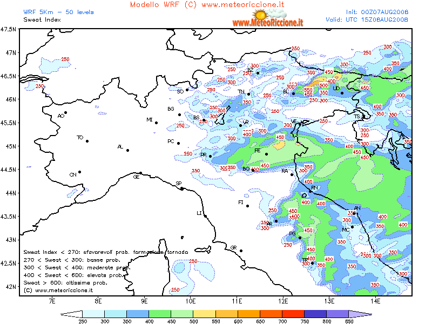Click the 10E longitude axis label
The height and width of the screenshot is (324, 432).
pos(190,301)
